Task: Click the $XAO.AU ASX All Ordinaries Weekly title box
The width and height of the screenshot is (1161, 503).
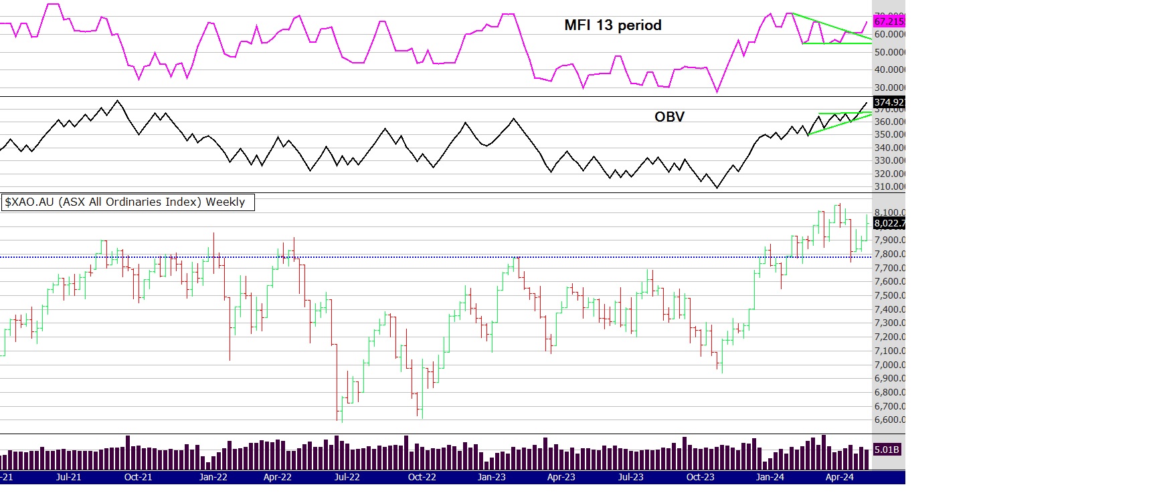Action: point(128,202)
